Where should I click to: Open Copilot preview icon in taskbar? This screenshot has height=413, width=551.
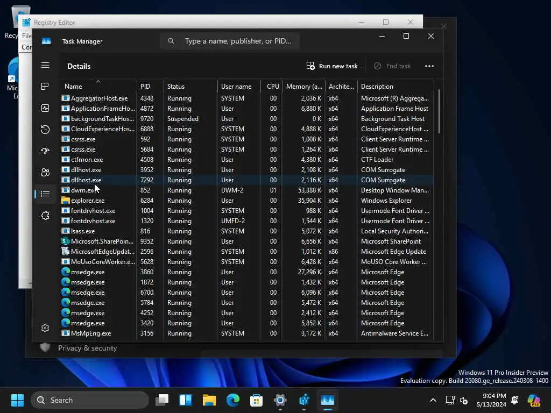point(534,400)
